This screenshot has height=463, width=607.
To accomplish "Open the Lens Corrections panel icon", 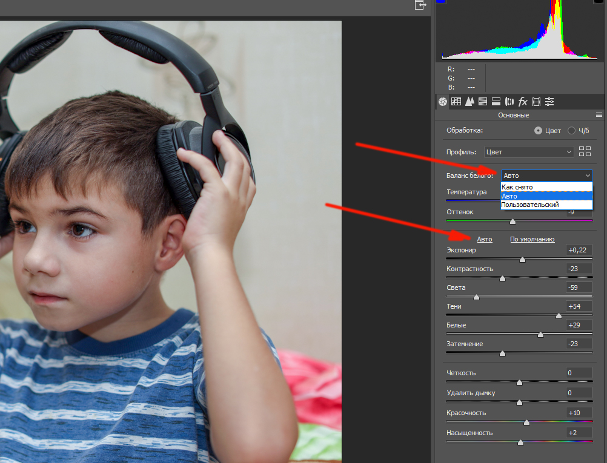I will click(509, 102).
